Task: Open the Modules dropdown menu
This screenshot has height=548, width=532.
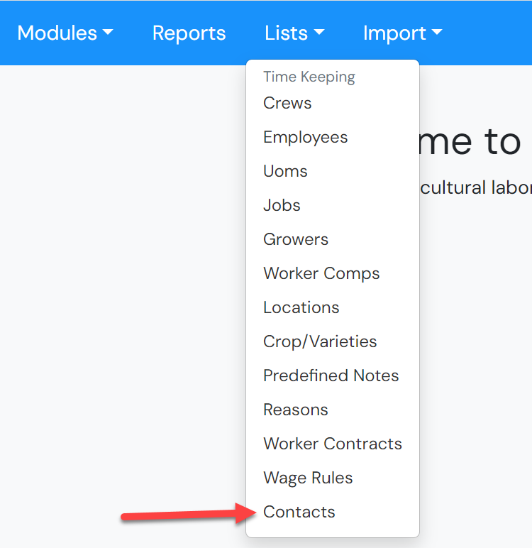Action: (x=65, y=33)
